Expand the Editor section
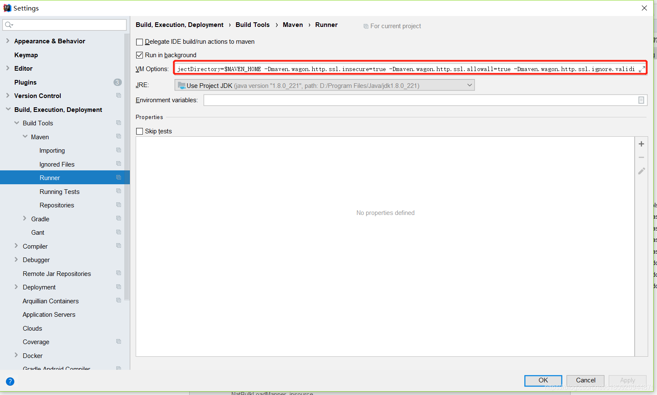The height and width of the screenshot is (395, 657). [x=8, y=68]
